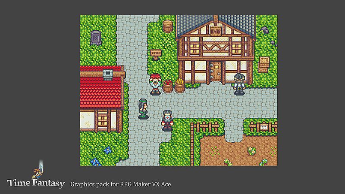Click the blue flower nearest the red-roofed house
The image size is (345, 194).
107,150
